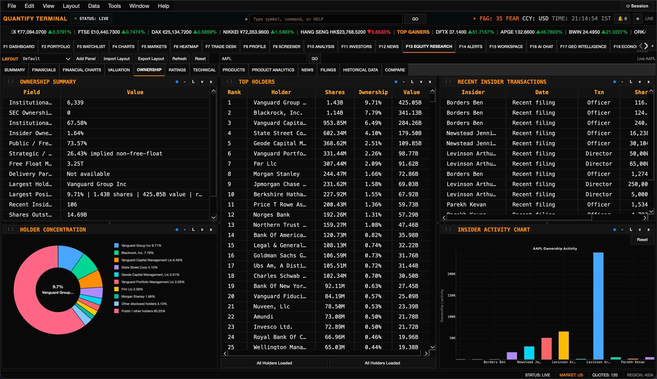Click the Import Layout button
This screenshot has width=657, height=379.
tap(117, 59)
